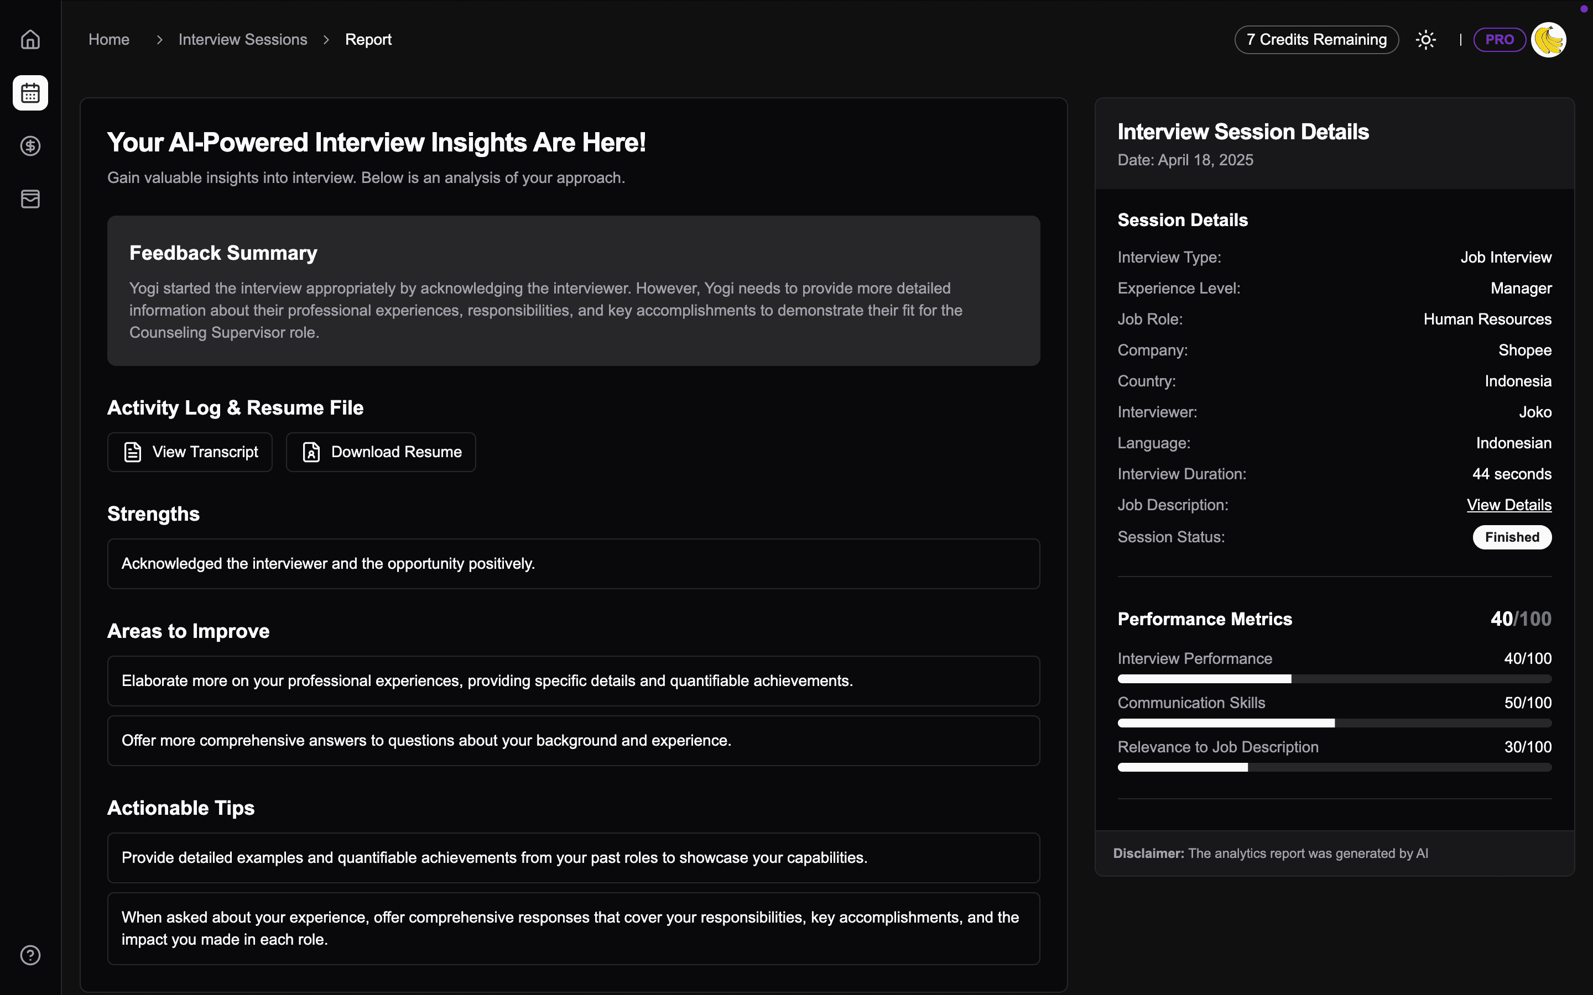Click the 7 Credits Remaining badge
The width and height of the screenshot is (1593, 995).
tap(1315, 39)
